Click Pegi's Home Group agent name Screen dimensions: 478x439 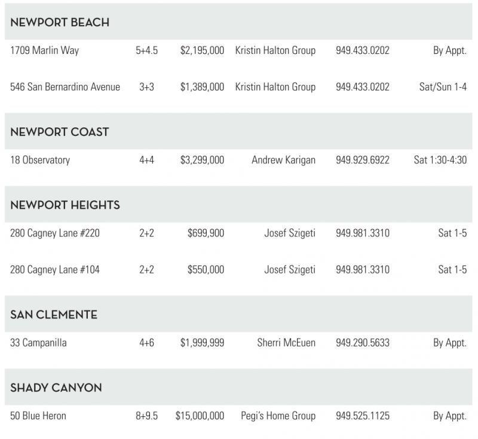(278, 416)
